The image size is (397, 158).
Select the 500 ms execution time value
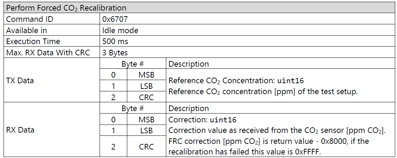(x=115, y=42)
